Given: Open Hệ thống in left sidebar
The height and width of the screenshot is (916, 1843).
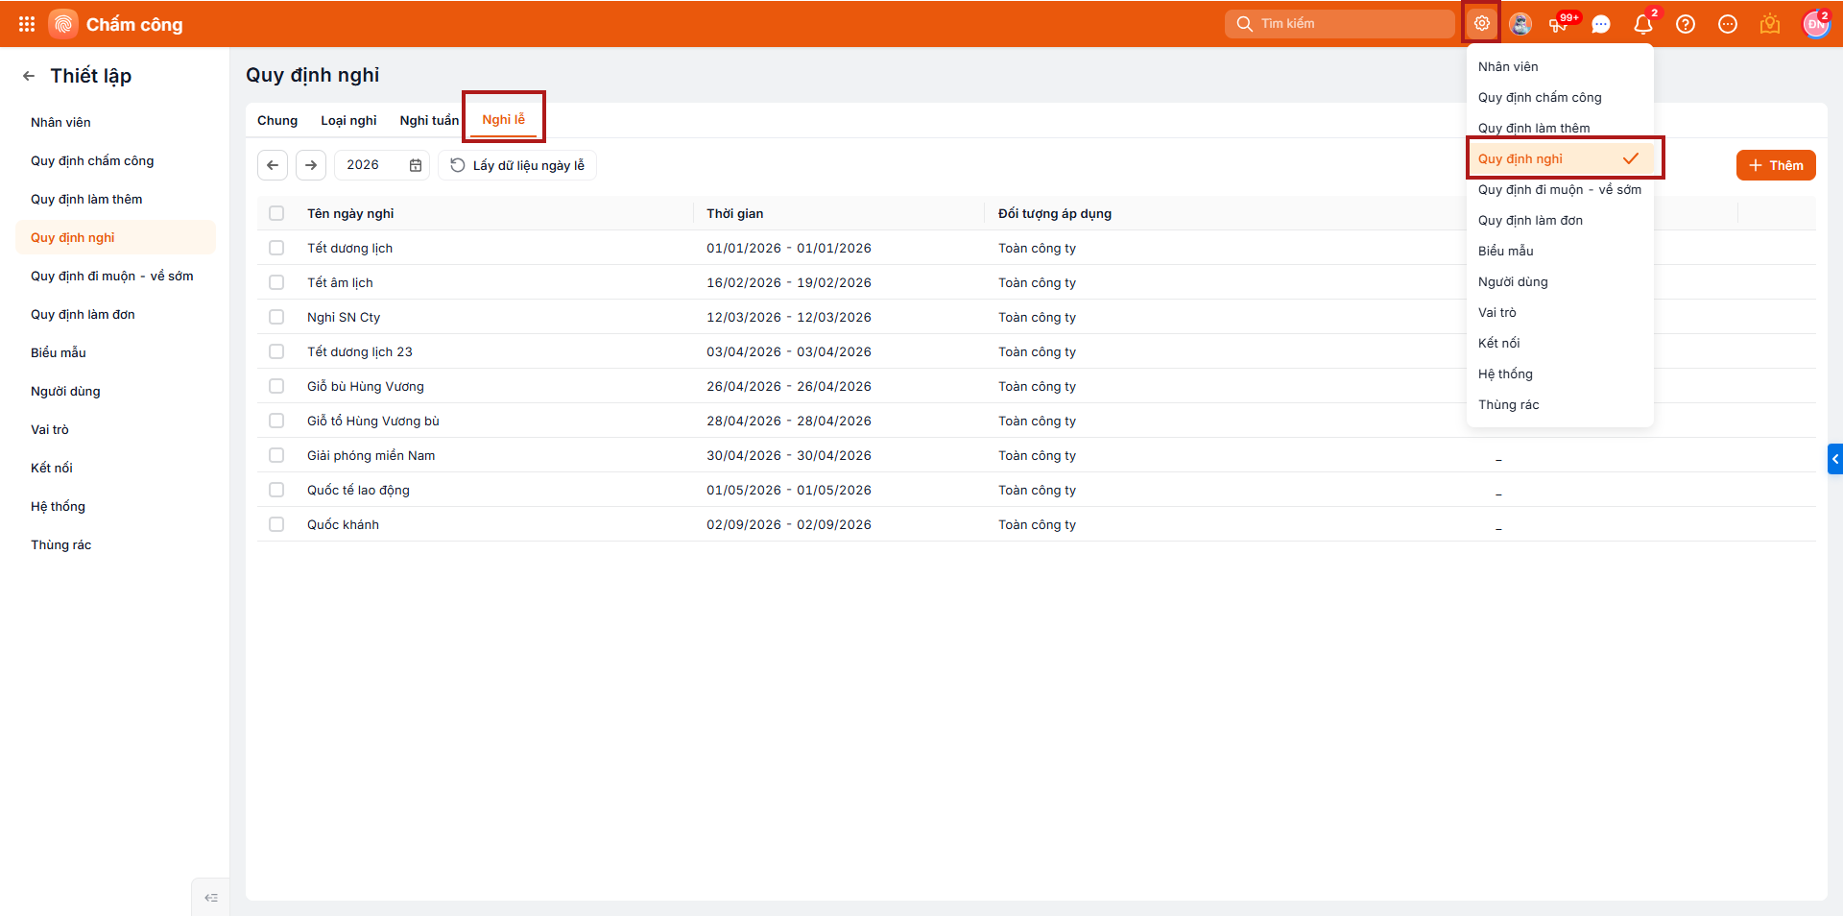Looking at the screenshot, I should [x=115, y=506].
